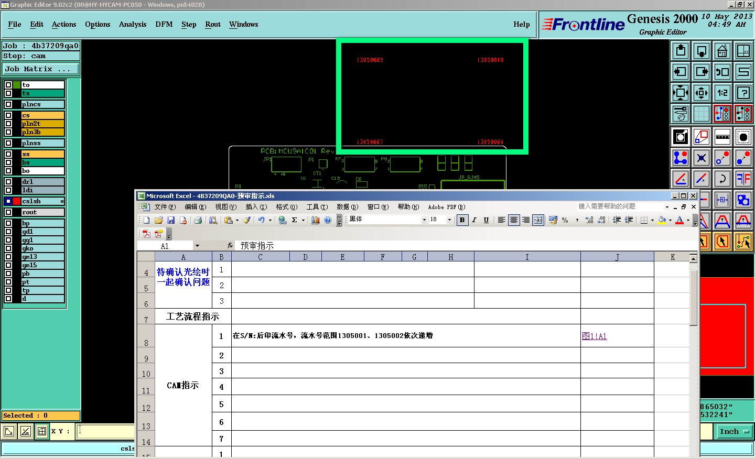The width and height of the screenshot is (755, 459).
Task: Expand the Excel fill color dropdown arrow
Action: [670, 220]
